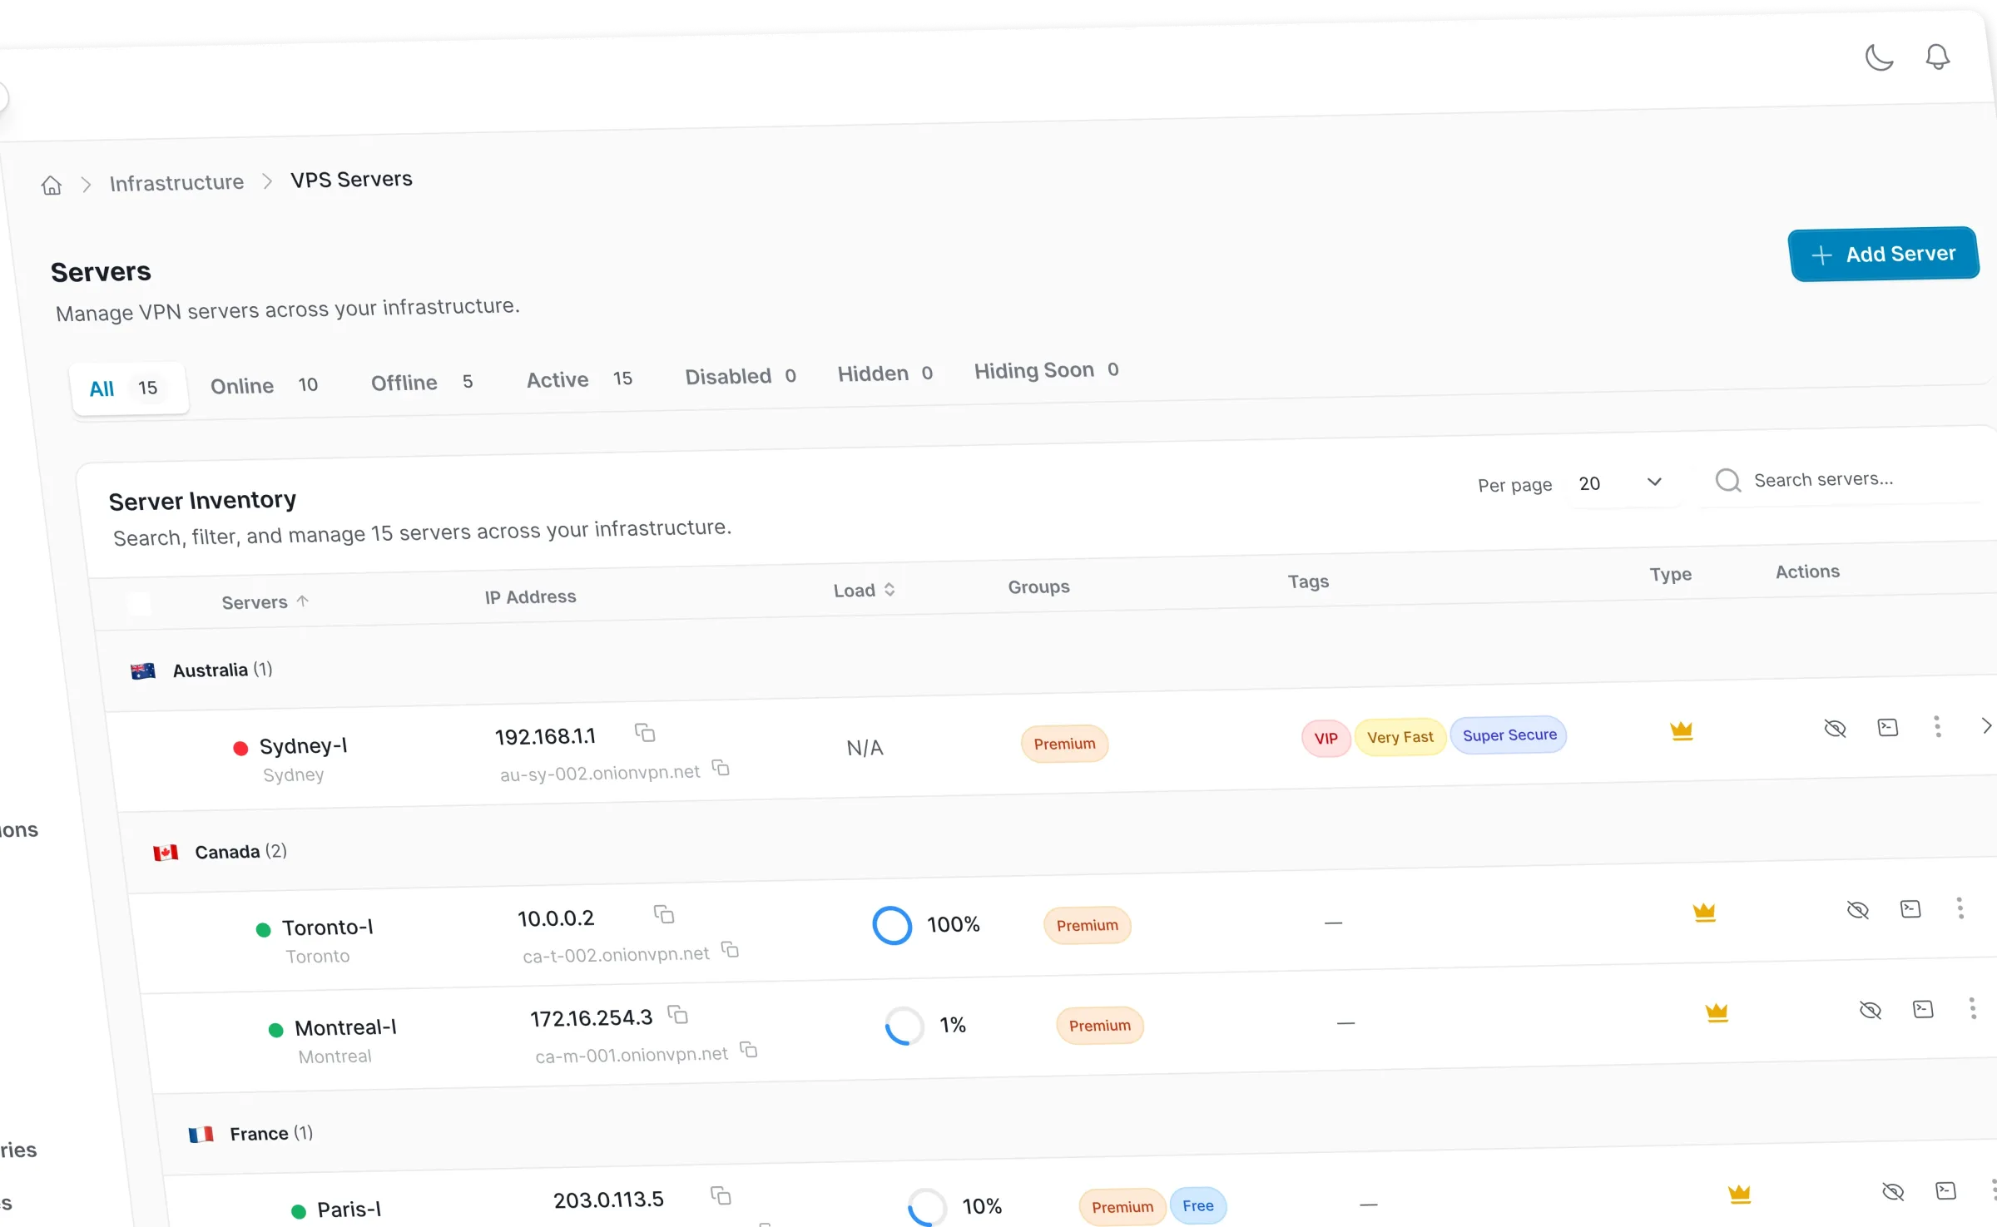Screen dimensions: 1997x1227
Task: Click Paris-I Free group badge
Action: click(1197, 1205)
